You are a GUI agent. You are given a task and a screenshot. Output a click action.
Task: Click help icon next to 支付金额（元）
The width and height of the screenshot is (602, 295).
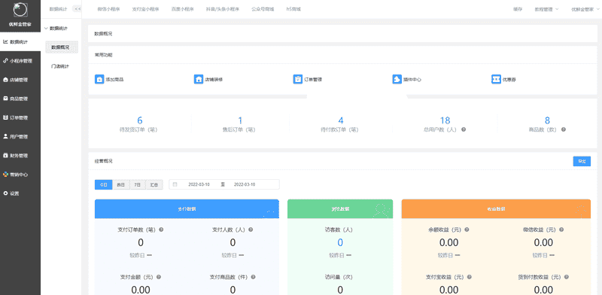(159, 277)
